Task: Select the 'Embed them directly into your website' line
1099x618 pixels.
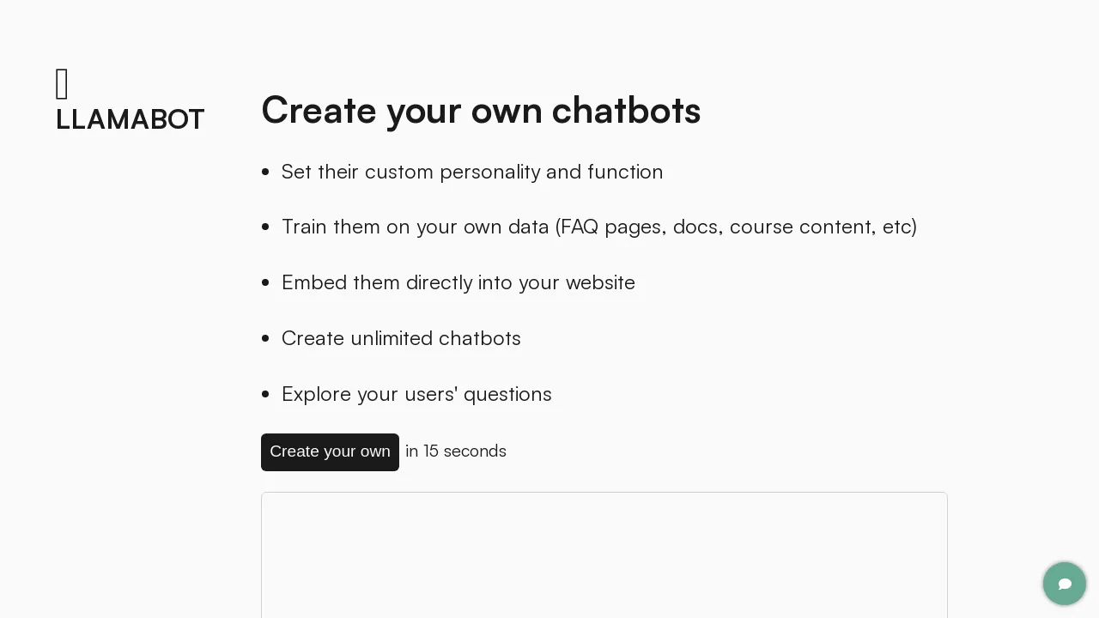Action: coord(458,282)
